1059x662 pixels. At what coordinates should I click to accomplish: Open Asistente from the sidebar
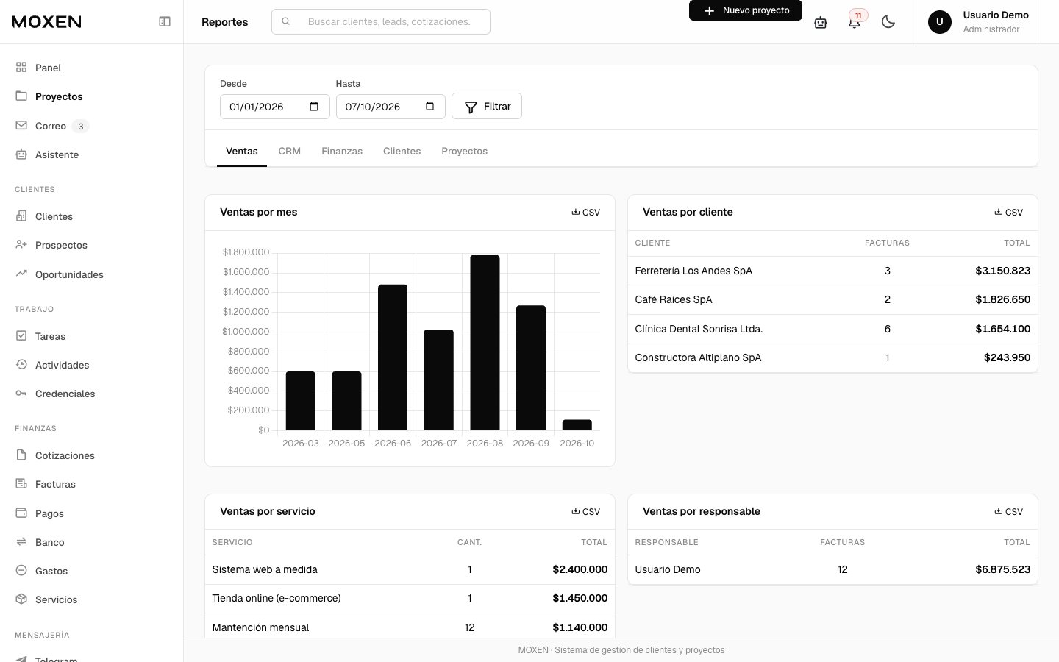click(91, 154)
